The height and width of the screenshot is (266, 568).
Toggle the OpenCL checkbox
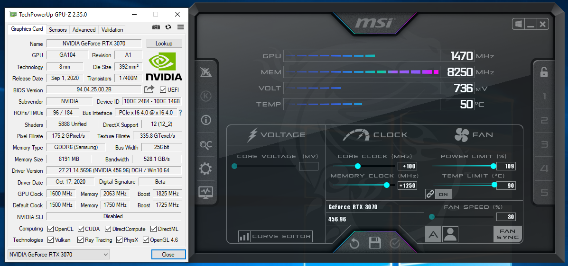tap(51, 229)
